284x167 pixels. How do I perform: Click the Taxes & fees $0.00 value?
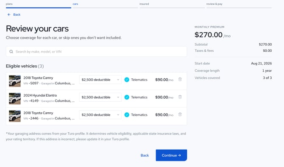pyautogui.click(x=267, y=51)
